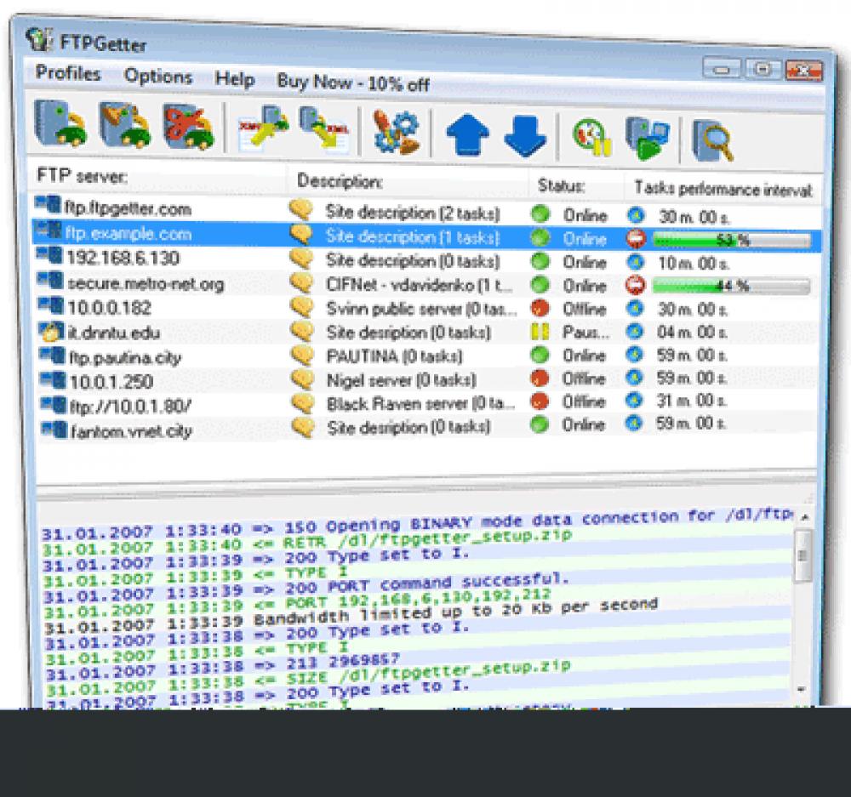Open the Help menu
Viewport: 851px width, 797px height.
235,79
